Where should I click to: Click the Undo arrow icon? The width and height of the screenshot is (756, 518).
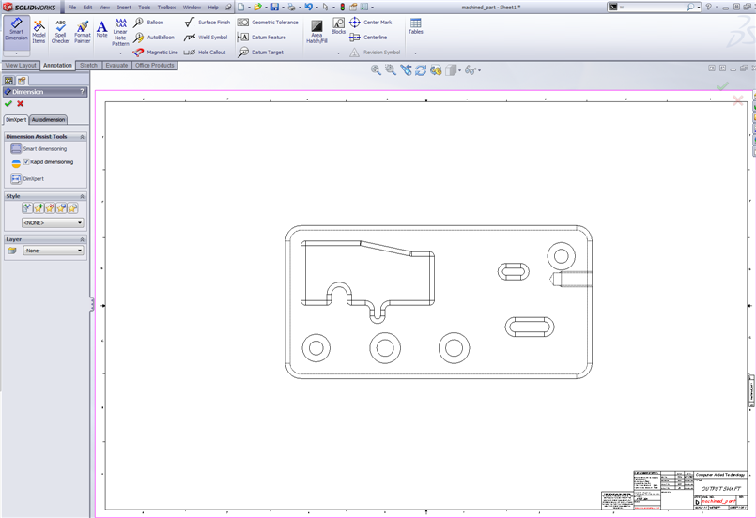tap(309, 8)
